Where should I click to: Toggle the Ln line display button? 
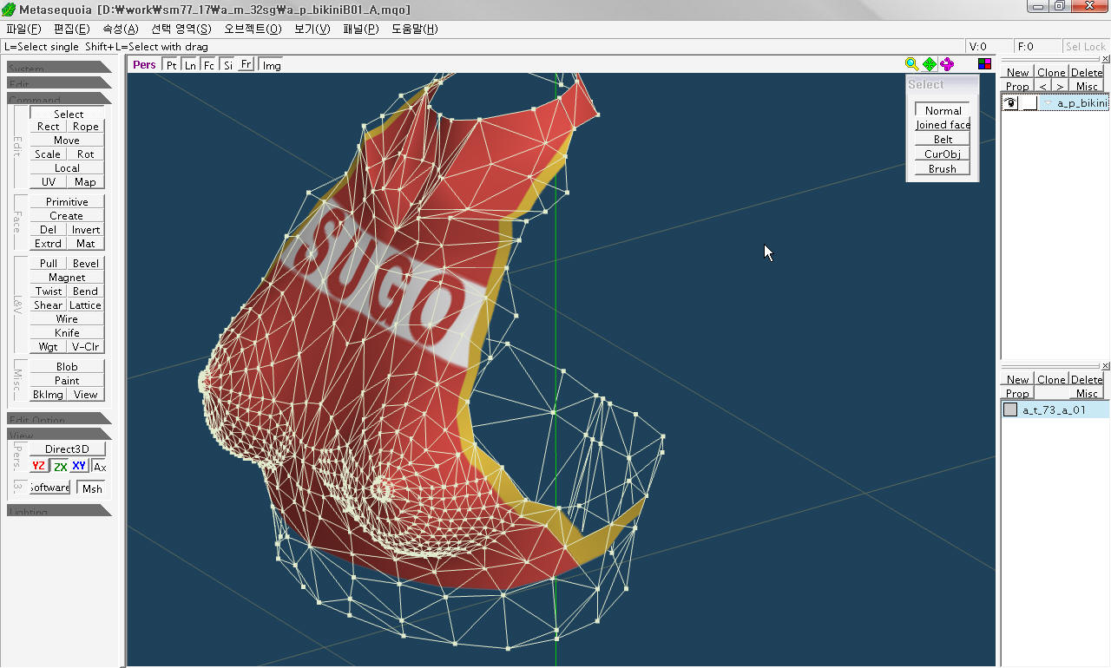click(190, 65)
